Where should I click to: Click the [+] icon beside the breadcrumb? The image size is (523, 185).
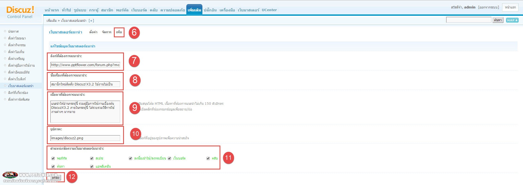click(x=91, y=21)
